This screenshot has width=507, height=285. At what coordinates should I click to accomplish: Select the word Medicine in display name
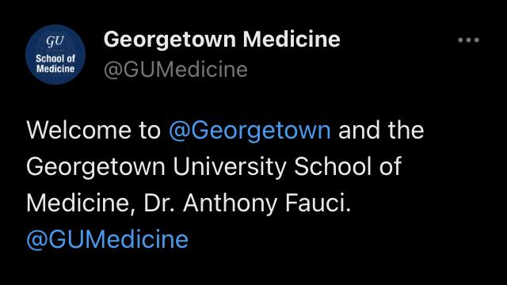pyautogui.click(x=292, y=39)
